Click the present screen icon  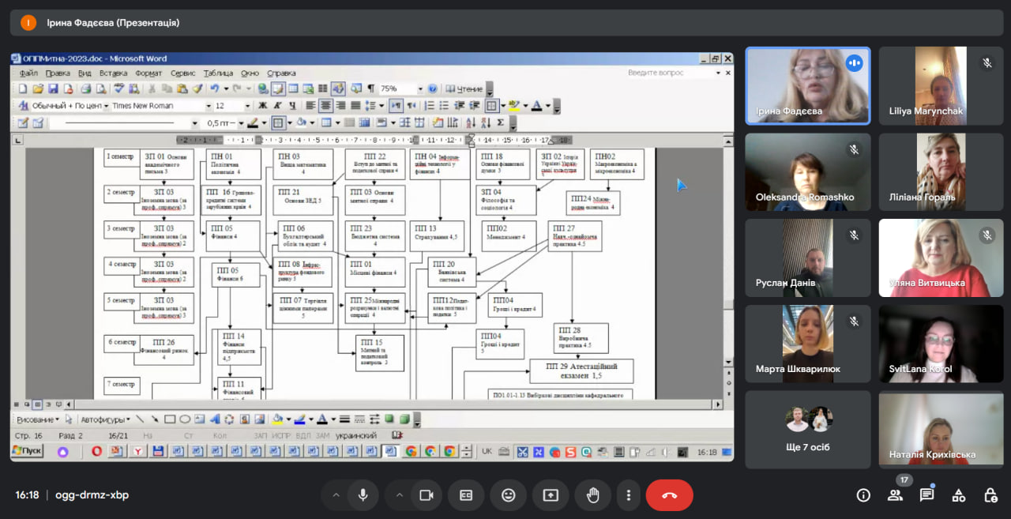point(551,495)
